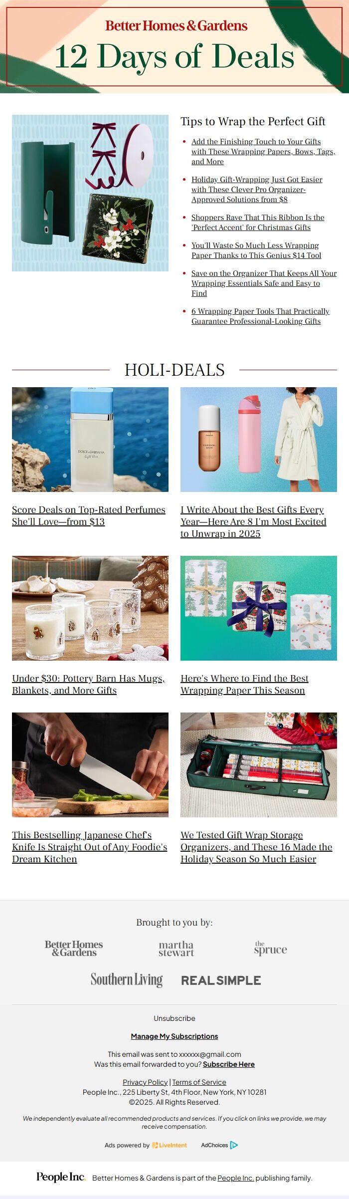Open the Privacy Policy link

tap(145, 1082)
